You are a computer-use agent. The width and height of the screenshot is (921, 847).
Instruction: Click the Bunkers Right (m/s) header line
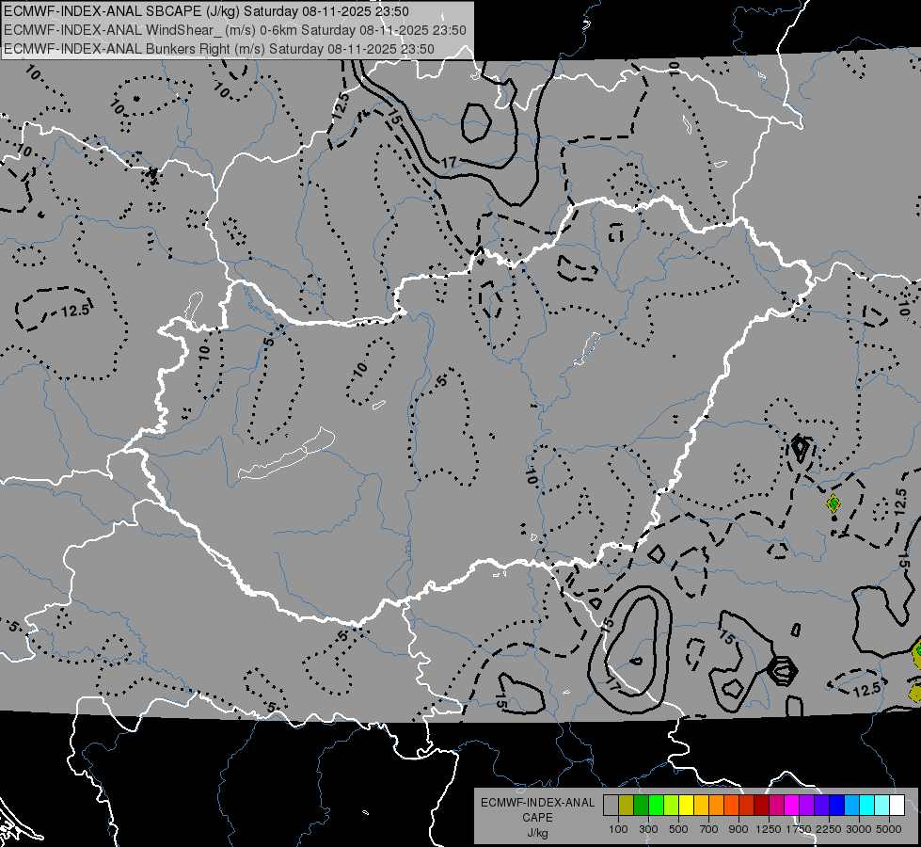point(219,49)
